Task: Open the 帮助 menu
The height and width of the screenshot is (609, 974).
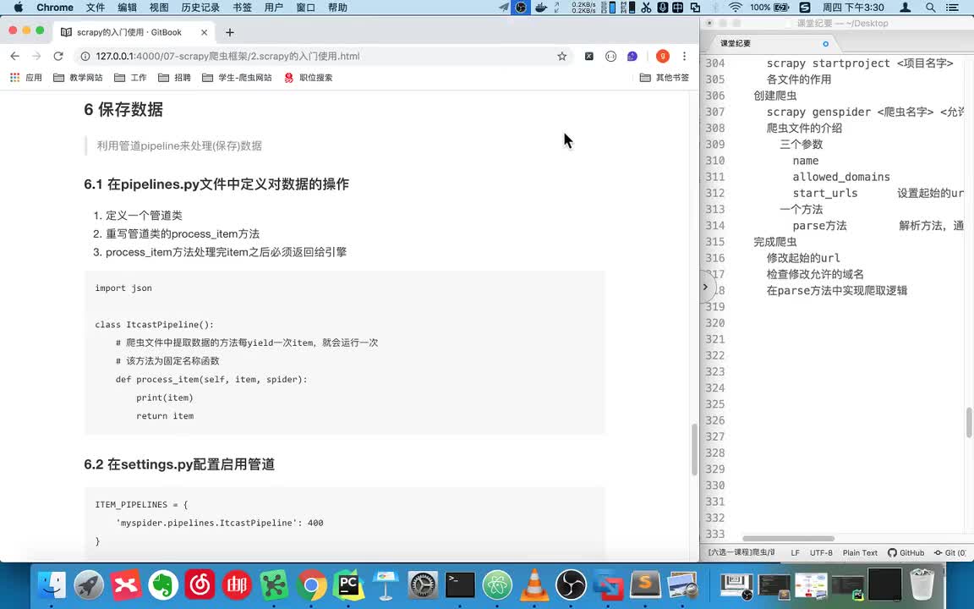Action: pyautogui.click(x=338, y=8)
